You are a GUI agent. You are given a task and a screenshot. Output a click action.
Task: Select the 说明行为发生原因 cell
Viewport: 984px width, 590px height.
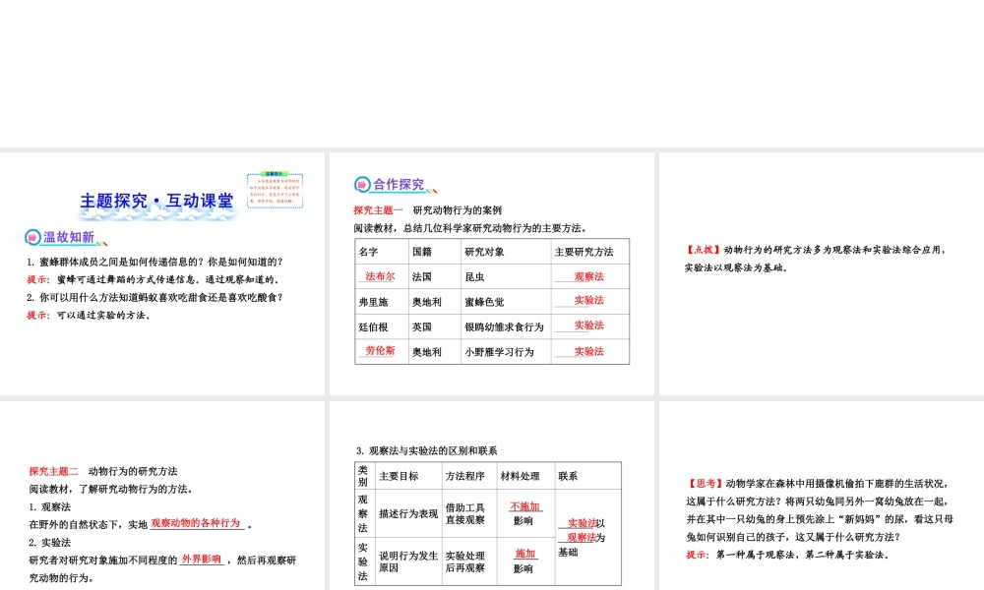tap(408, 561)
